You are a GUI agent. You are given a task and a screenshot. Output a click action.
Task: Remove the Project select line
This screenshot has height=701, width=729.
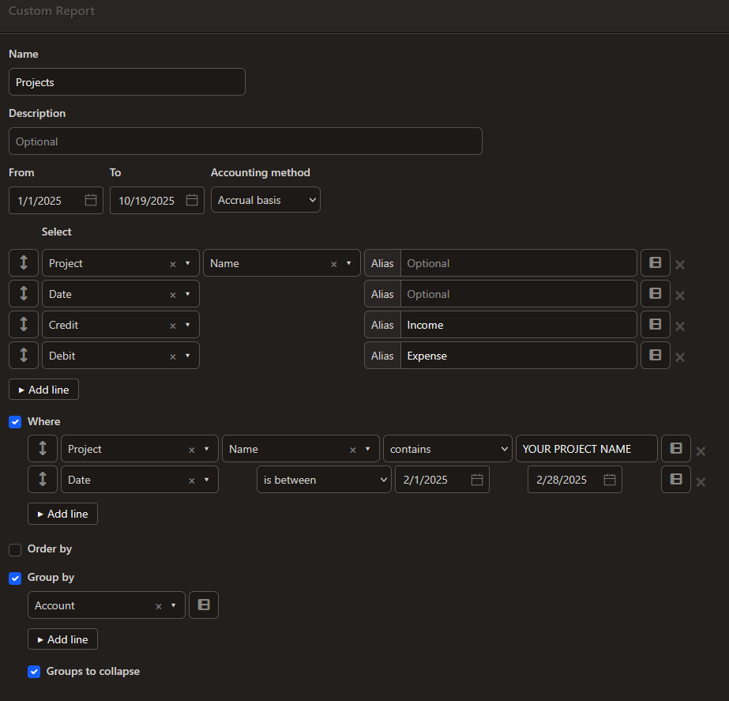tap(680, 265)
